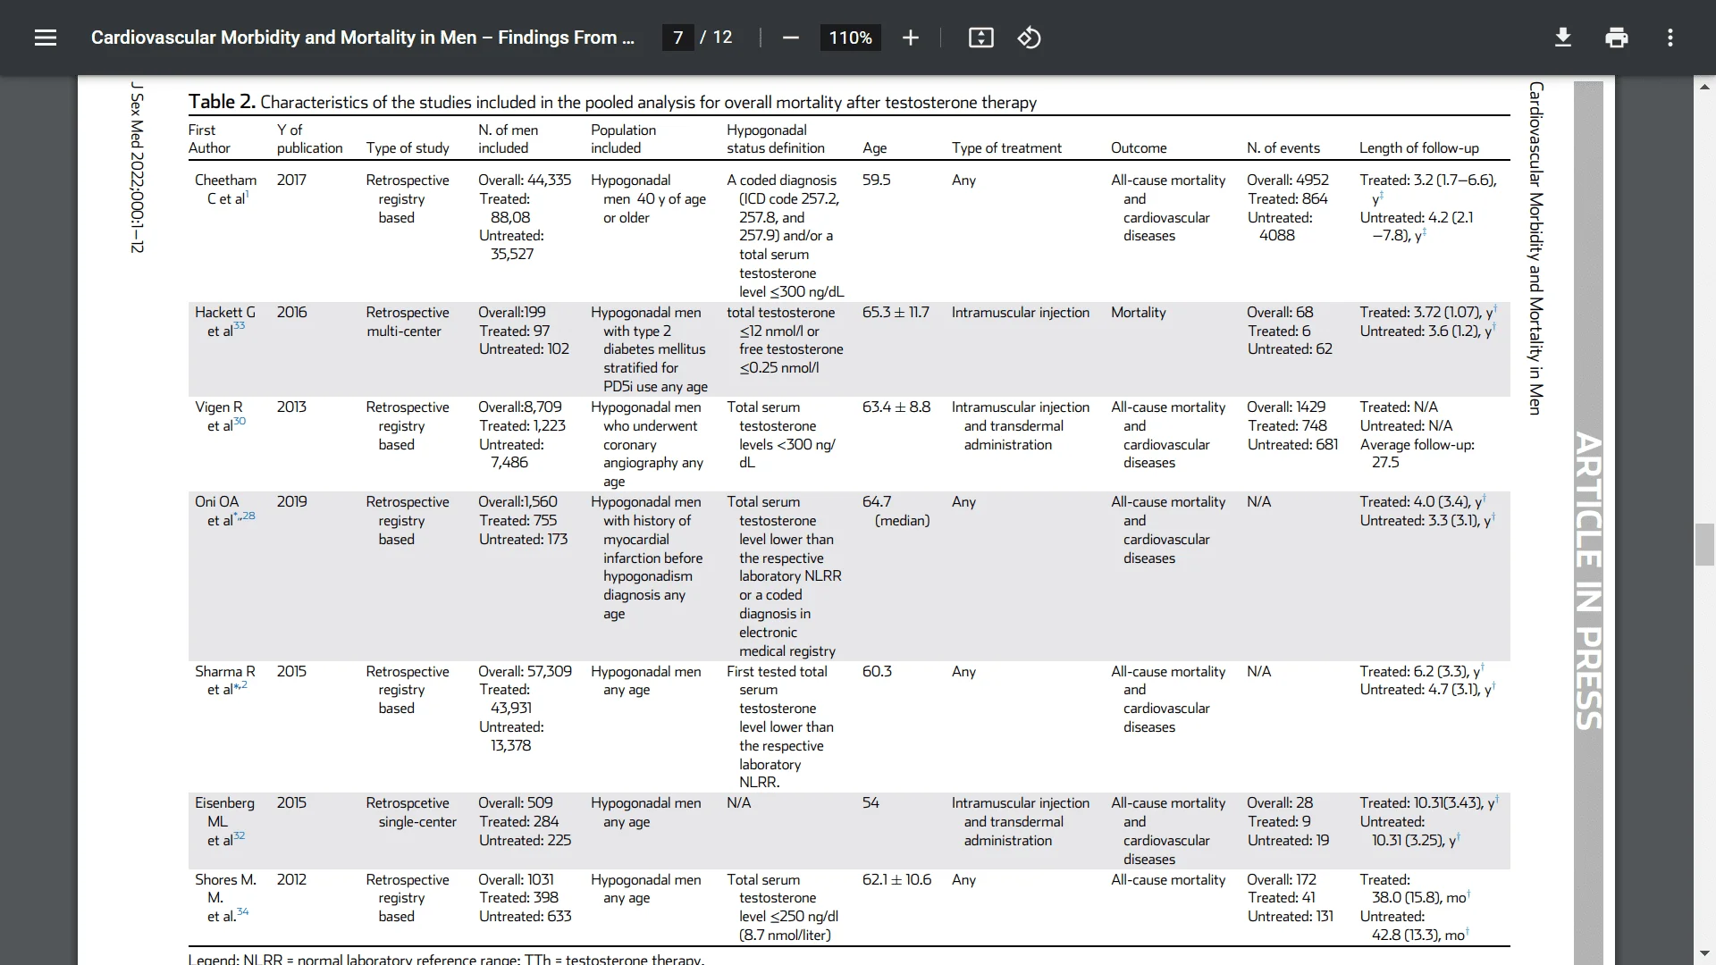Click the 'N. of men included' header
Screen dimensions: 1716x965
508,138
